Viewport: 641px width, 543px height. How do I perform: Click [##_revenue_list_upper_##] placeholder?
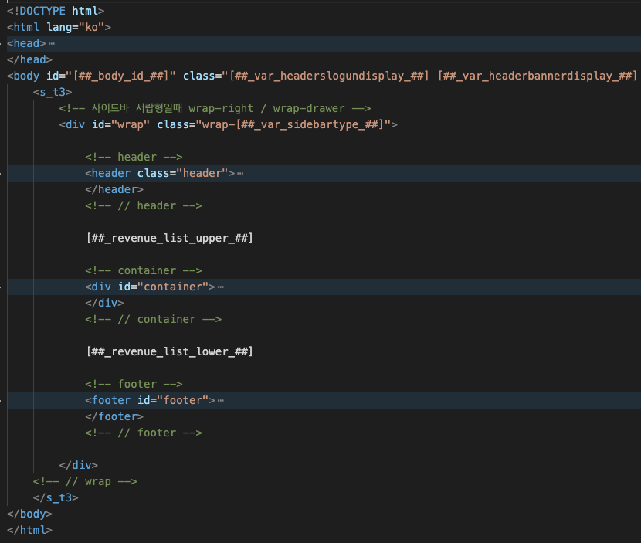coord(170,238)
